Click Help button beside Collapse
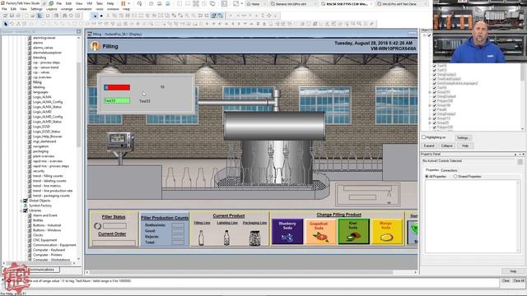 pyautogui.click(x=464, y=146)
